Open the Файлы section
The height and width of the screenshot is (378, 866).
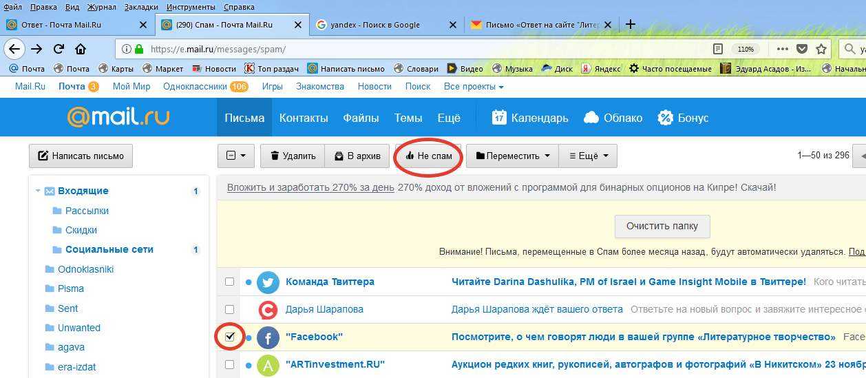pos(361,118)
